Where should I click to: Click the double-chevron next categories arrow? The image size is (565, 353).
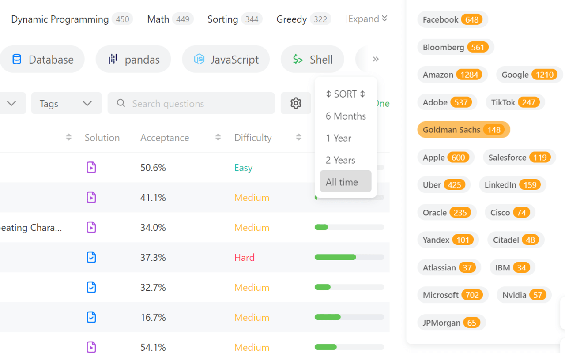coord(376,59)
